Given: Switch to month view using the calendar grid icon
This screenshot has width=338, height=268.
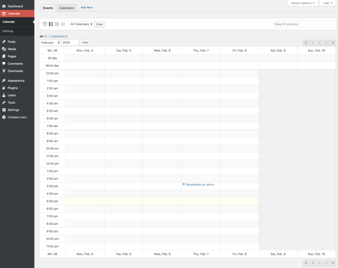Looking at the screenshot, I should pyautogui.click(x=45, y=24).
